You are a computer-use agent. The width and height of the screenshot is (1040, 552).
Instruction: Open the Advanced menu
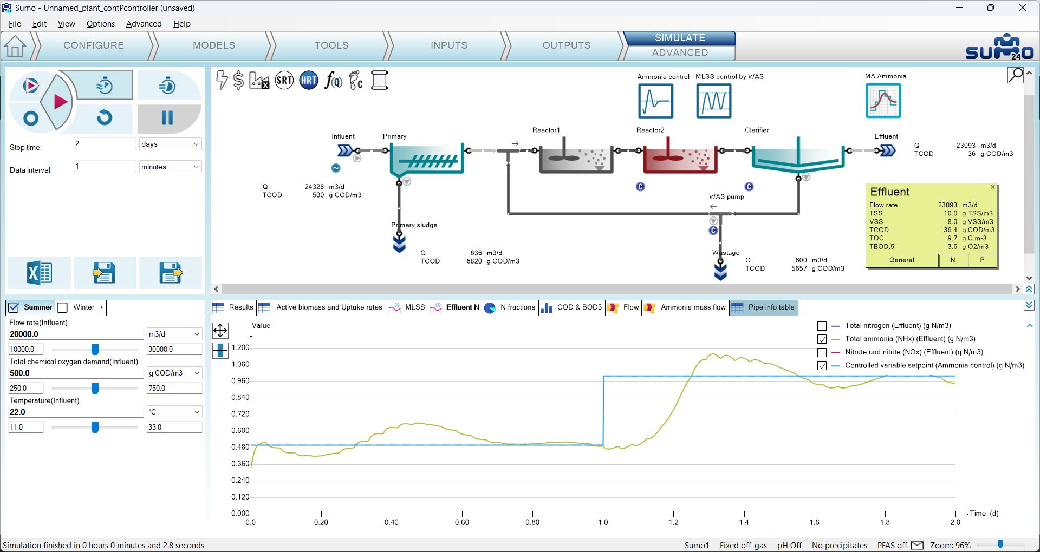click(x=144, y=24)
